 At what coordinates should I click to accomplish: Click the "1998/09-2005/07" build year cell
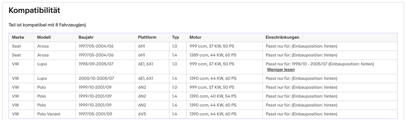[x=96, y=64]
